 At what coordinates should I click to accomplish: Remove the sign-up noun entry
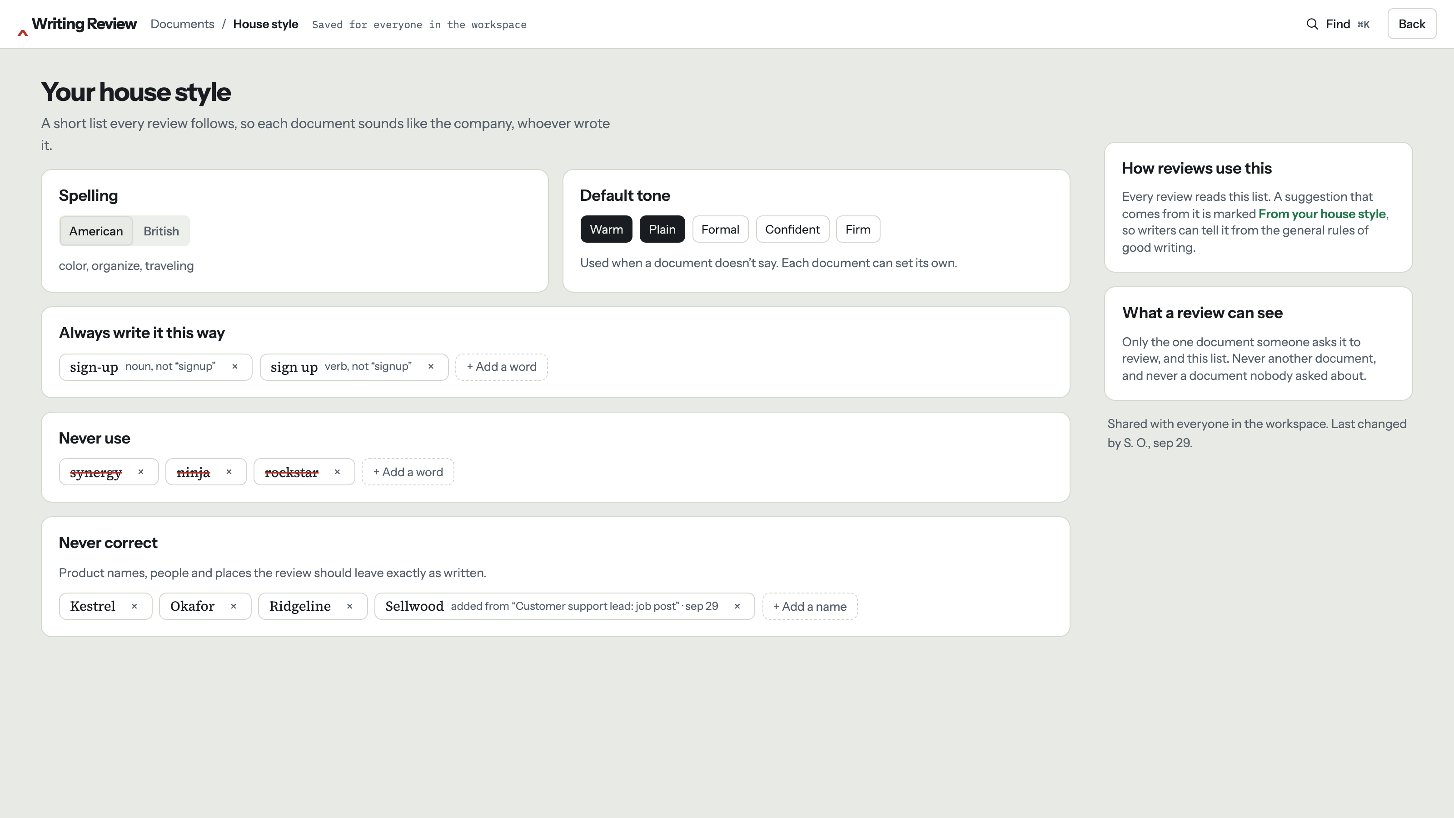tap(235, 366)
